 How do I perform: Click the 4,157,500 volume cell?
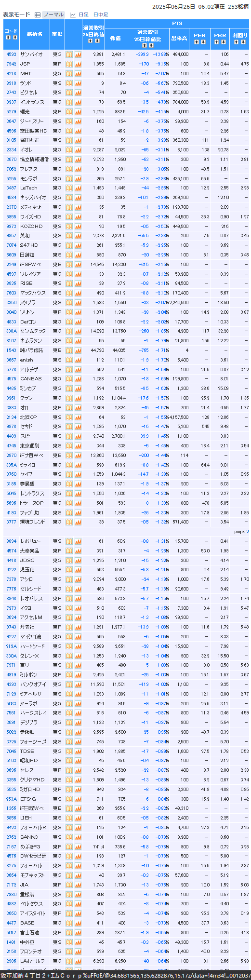(179, 417)
